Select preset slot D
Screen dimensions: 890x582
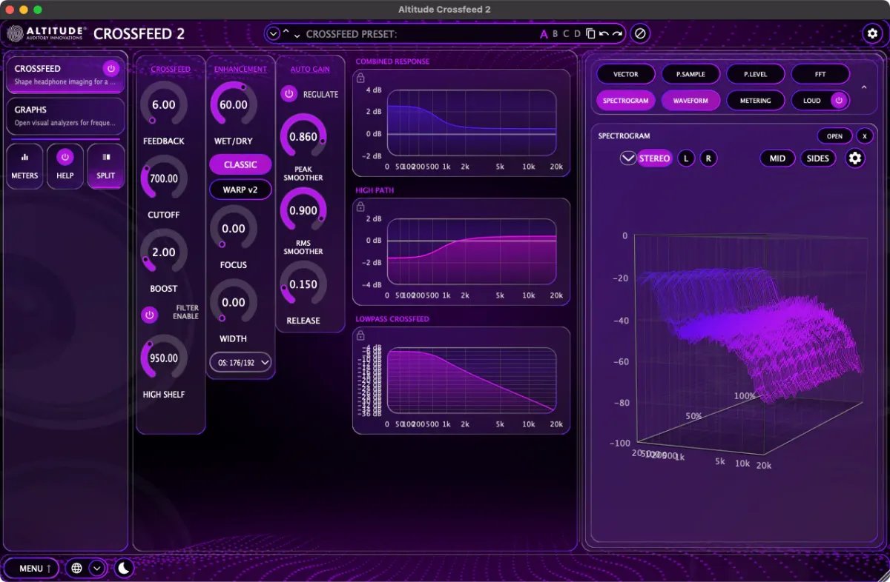[577, 33]
